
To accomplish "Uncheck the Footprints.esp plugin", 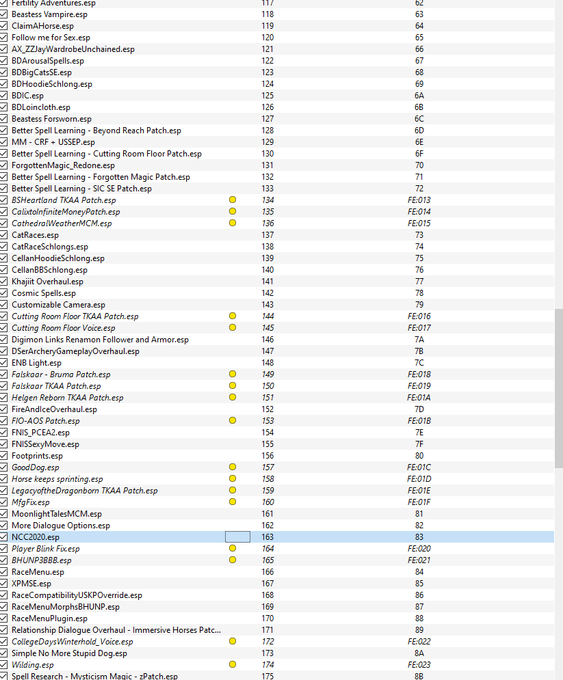I will [x=3, y=455].
